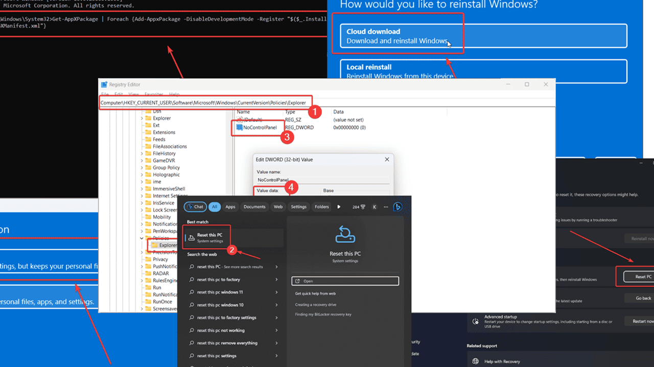Expand the Lock Screen registry key
Viewport: 654px width, 367px height.
[x=142, y=209]
